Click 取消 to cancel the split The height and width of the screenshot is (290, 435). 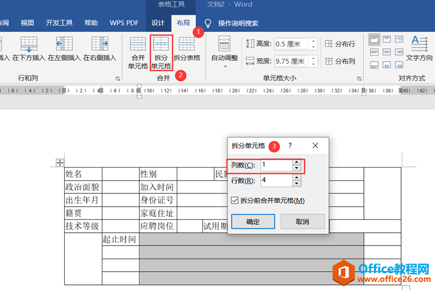[x=302, y=222]
